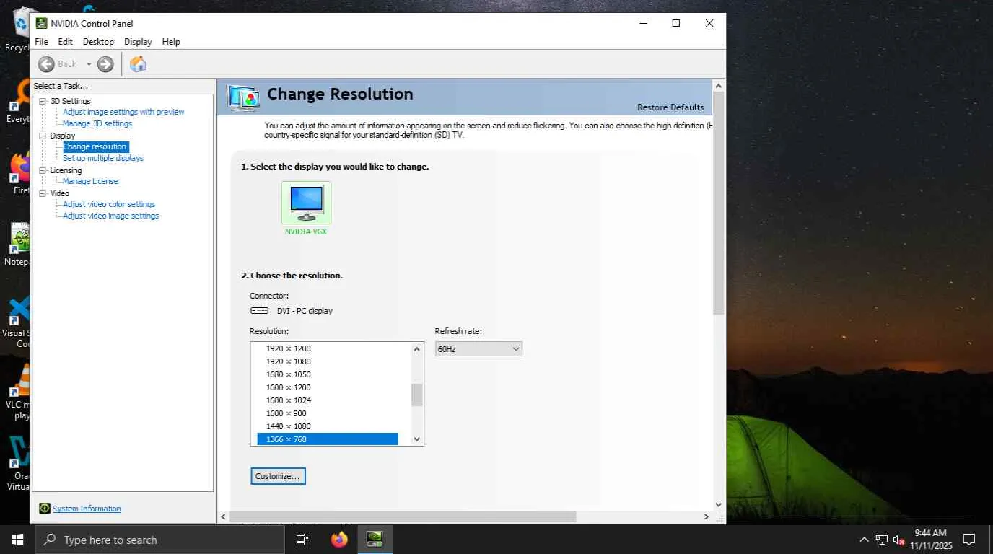The image size is (993, 554).
Task: Click the System Information icon
Action: 45,509
